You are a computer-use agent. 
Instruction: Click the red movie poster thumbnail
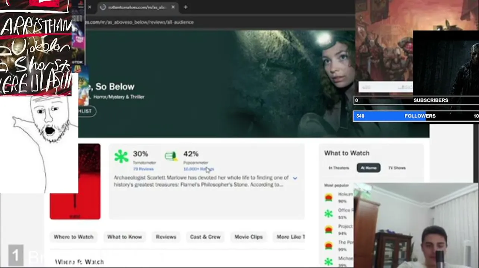pyautogui.click(x=75, y=182)
